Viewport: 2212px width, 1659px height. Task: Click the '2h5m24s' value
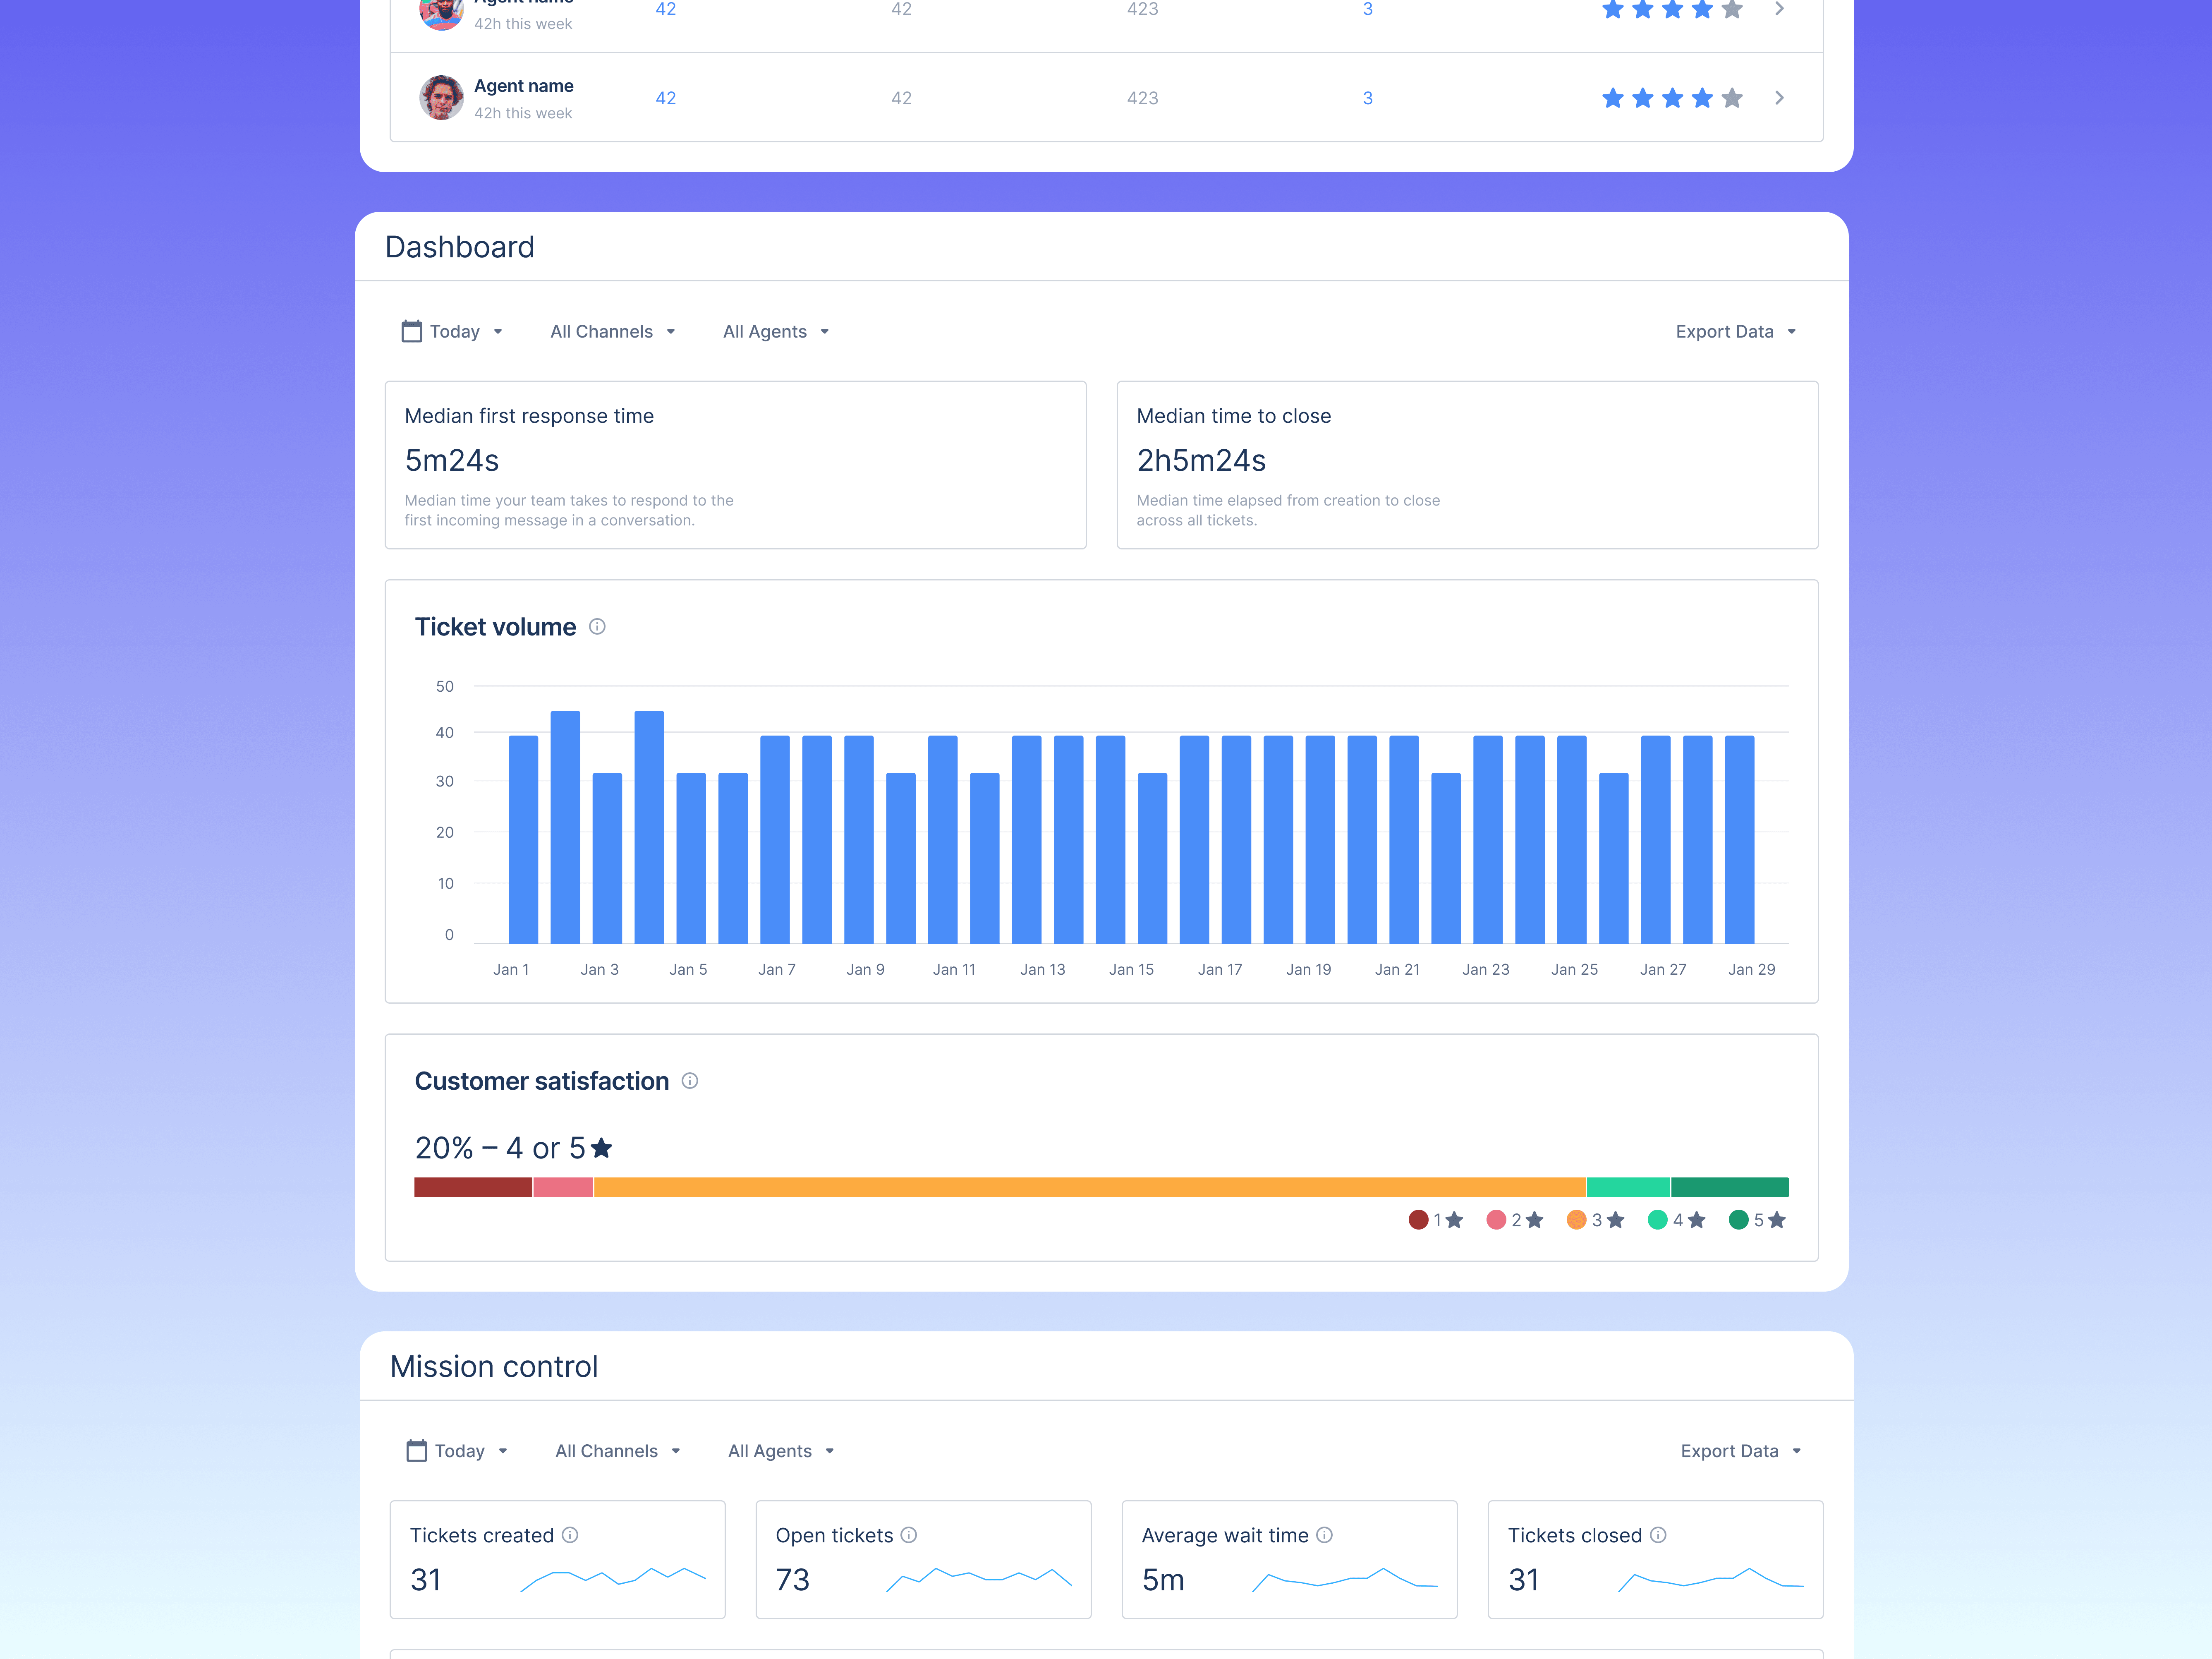tap(1201, 460)
